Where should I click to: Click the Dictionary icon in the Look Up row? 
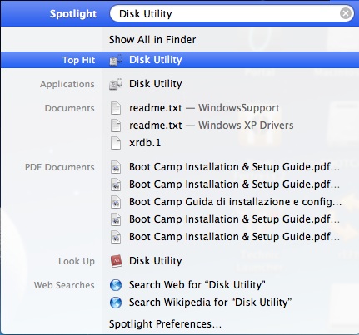(116, 261)
